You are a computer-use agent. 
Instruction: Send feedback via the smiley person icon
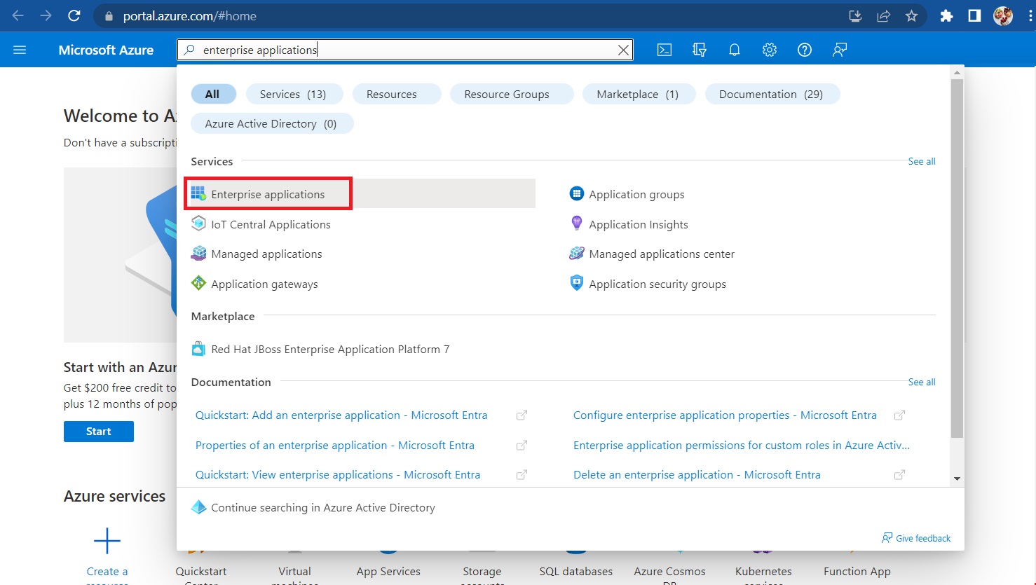(839, 49)
